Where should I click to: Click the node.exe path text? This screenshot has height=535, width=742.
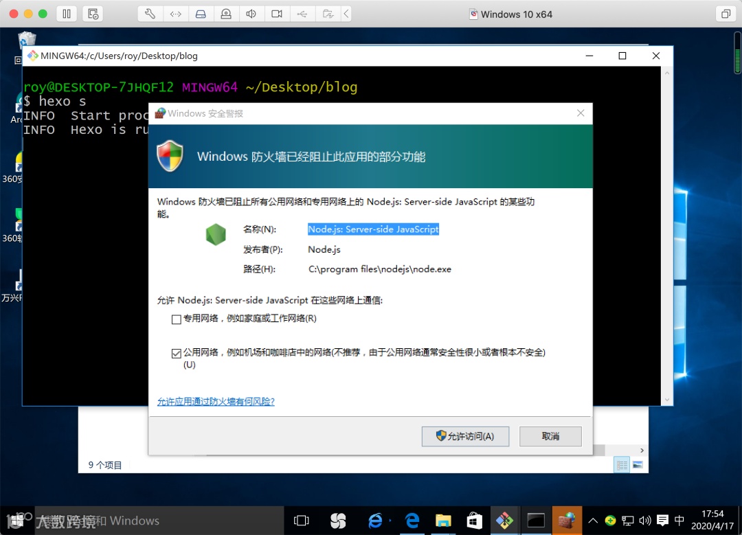point(380,269)
